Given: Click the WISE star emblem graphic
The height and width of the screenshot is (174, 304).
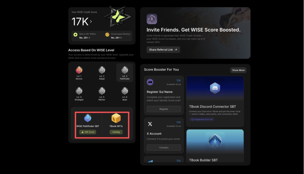Looking at the screenshot, I should tap(118, 17).
